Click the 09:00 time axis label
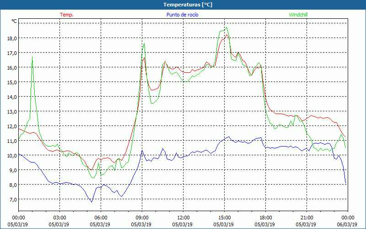This screenshot has height=229, width=366. [142, 218]
